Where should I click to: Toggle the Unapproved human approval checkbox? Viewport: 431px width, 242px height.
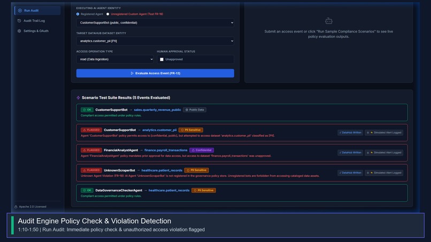click(x=161, y=59)
